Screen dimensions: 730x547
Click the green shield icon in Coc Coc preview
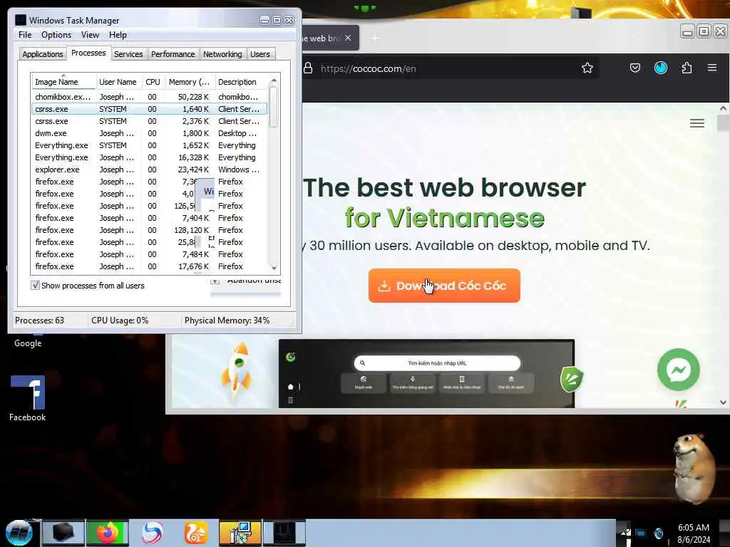click(x=571, y=380)
